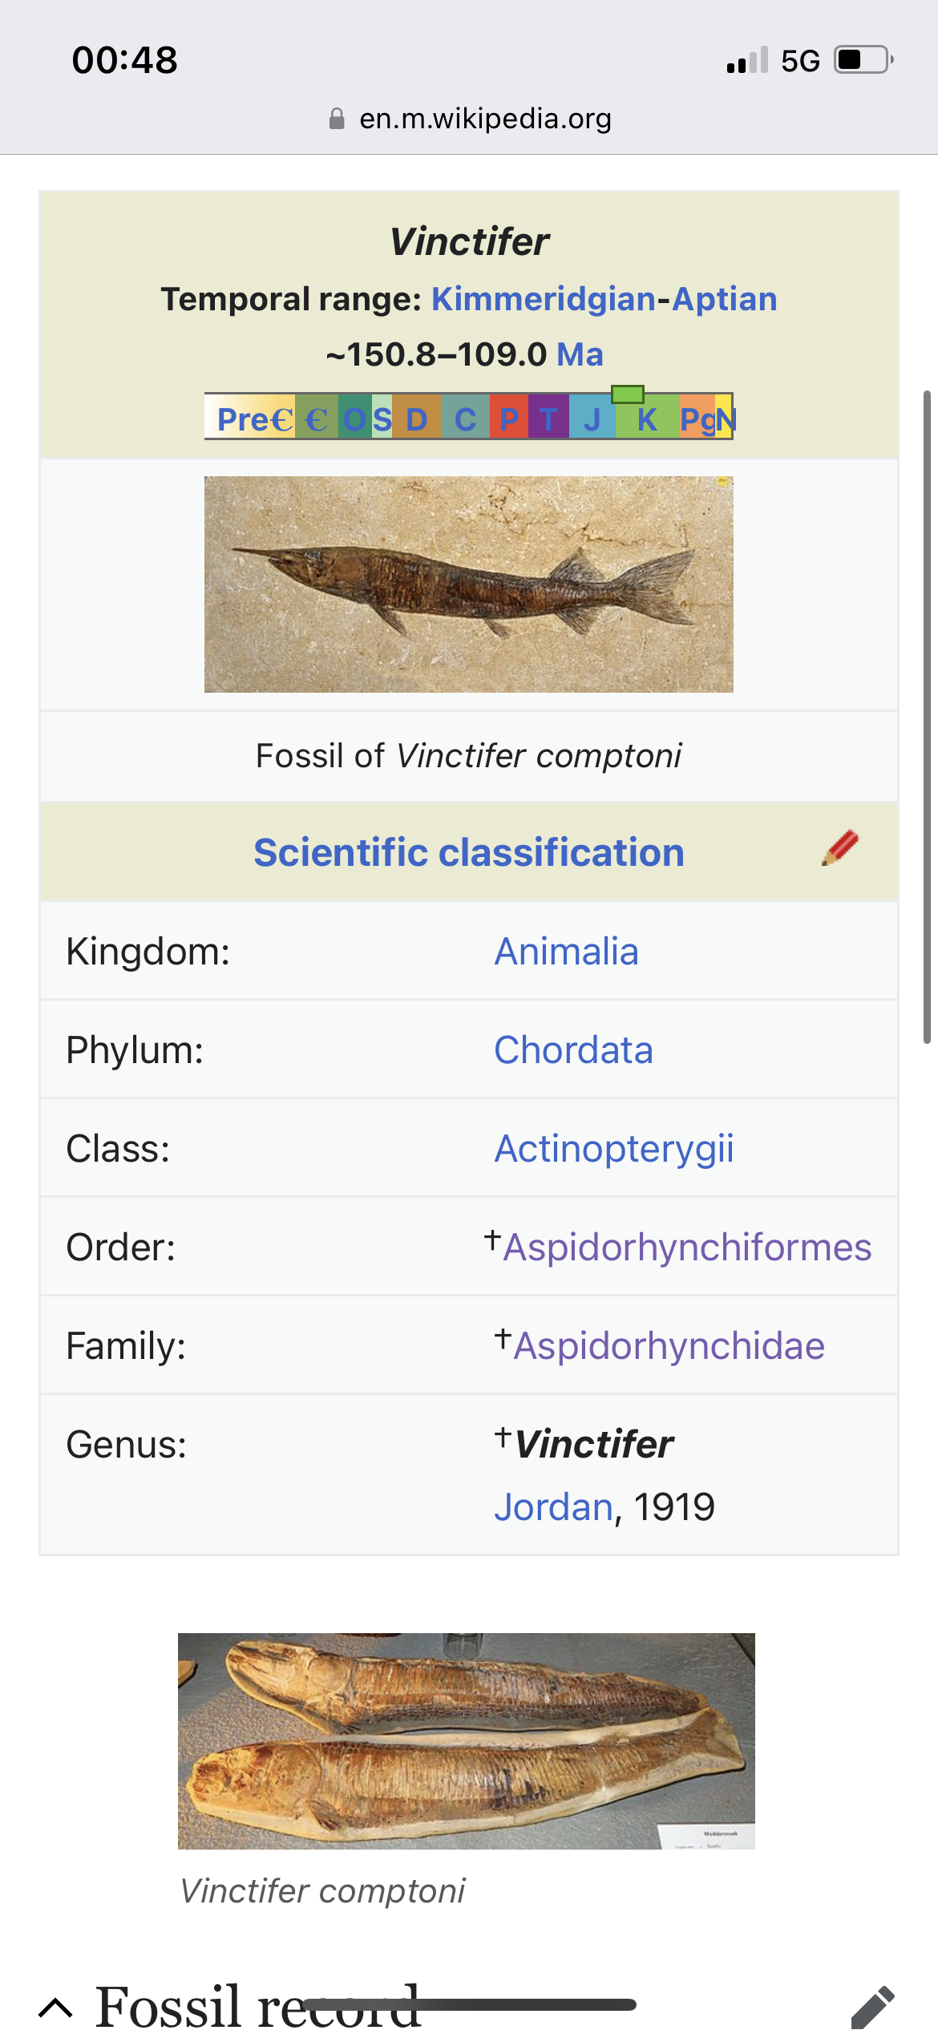Image resolution: width=938 pixels, height=2030 pixels.
Task: Click the Ma link in temporal range
Action: [580, 354]
